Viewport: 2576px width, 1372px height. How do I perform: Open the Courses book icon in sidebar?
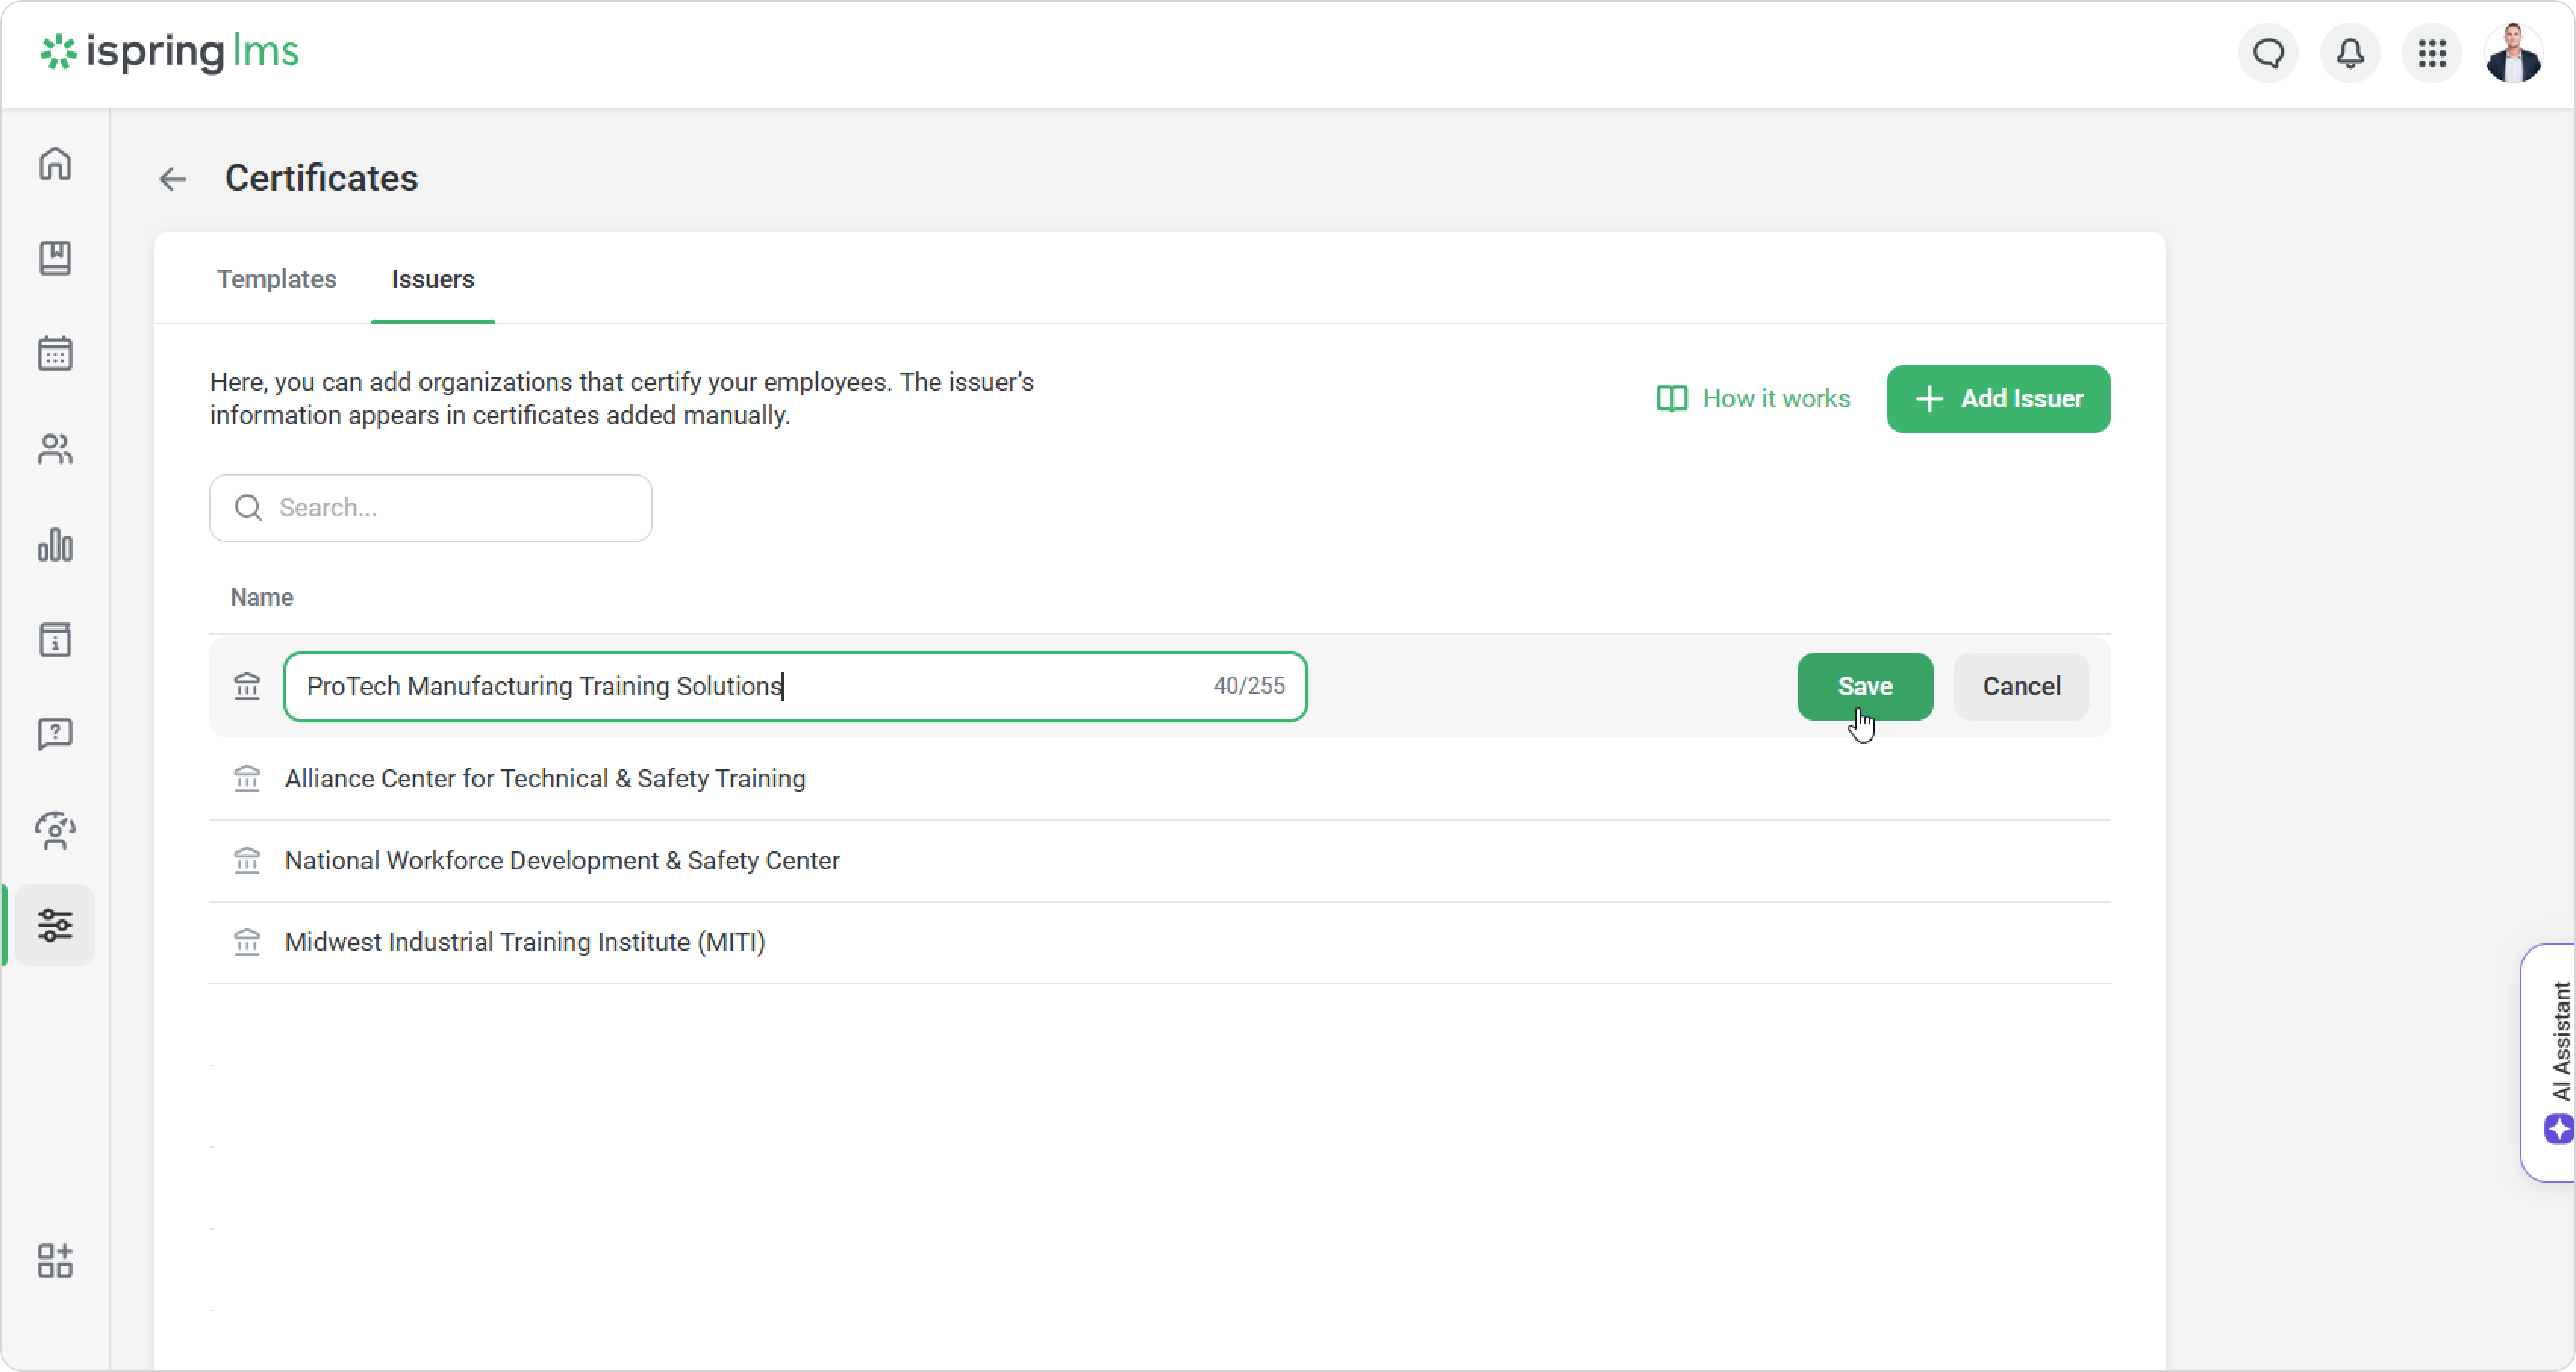(55, 258)
